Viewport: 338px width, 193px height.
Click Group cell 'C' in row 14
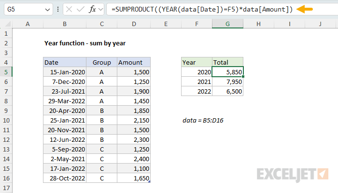click(102, 159)
